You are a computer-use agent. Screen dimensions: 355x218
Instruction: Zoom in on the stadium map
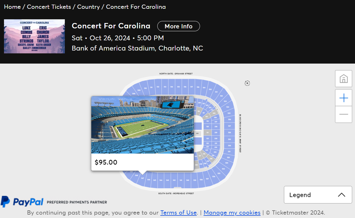pyautogui.click(x=343, y=97)
